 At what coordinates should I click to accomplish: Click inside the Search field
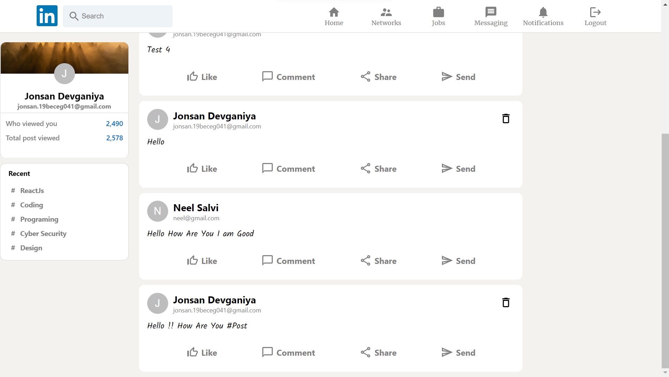(118, 16)
